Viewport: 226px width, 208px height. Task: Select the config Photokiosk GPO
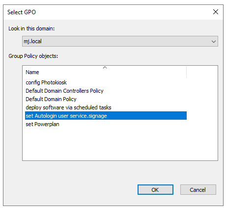point(46,82)
